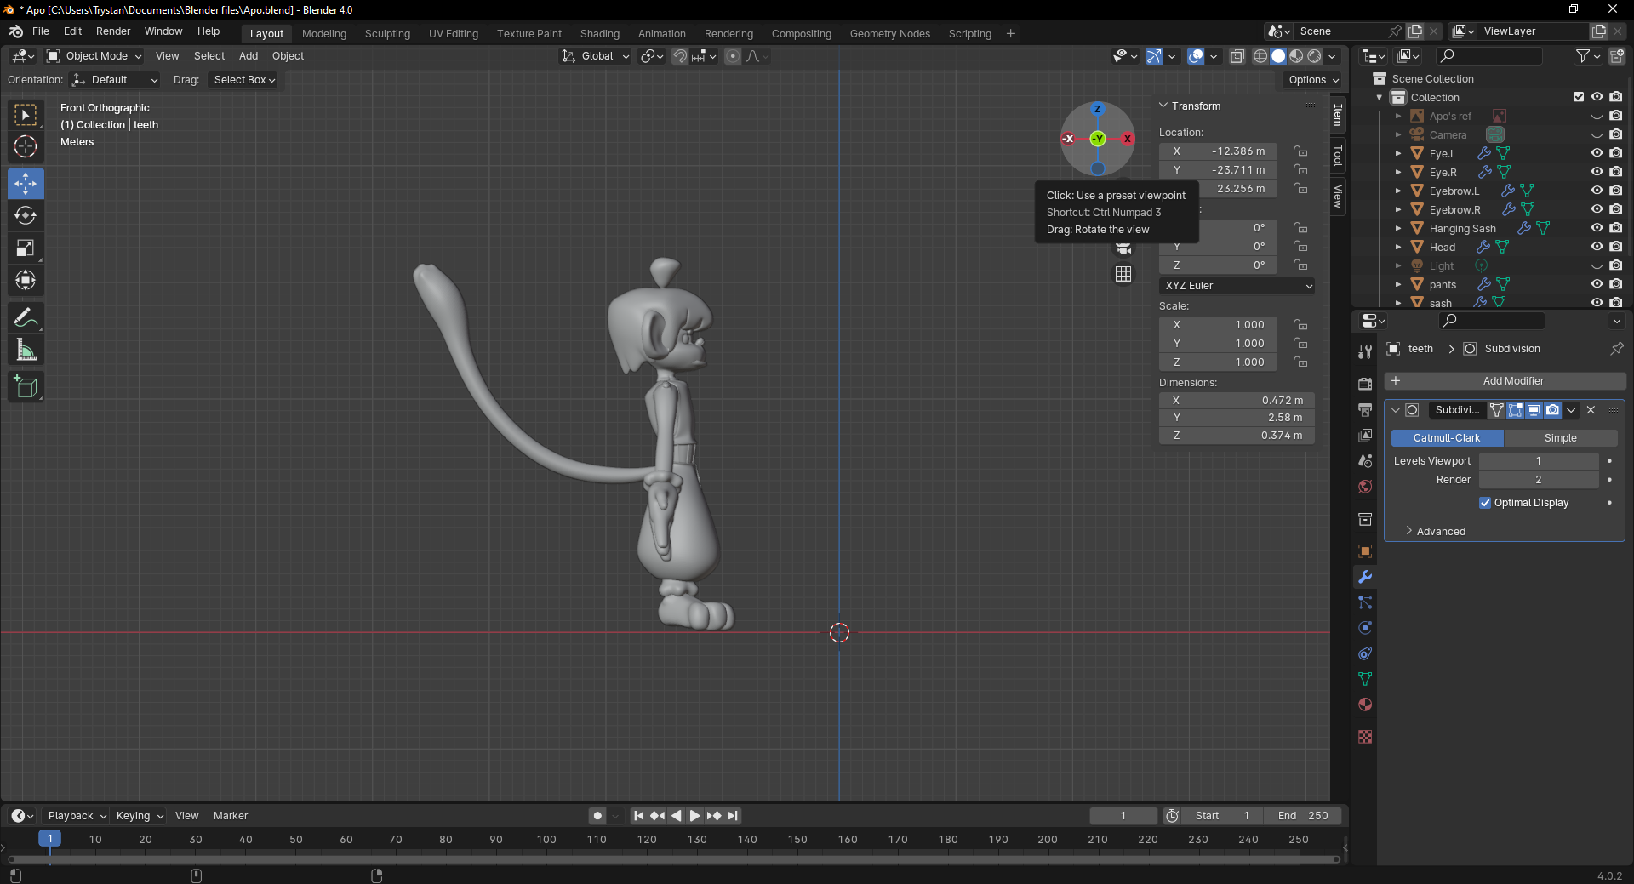This screenshot has width=1634, height=884.
Task: Toggle X-ray view in viewport header
Action: coord(1237,56)
